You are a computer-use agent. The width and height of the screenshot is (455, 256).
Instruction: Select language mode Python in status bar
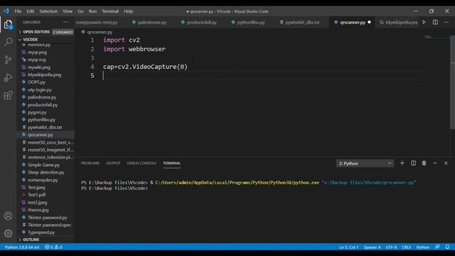pos(422,247)
